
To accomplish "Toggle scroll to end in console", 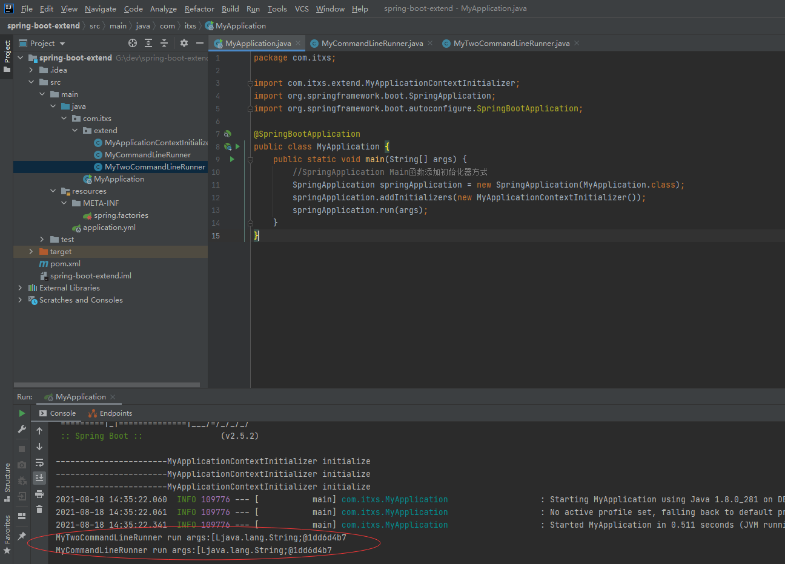I will click(39, 478).
